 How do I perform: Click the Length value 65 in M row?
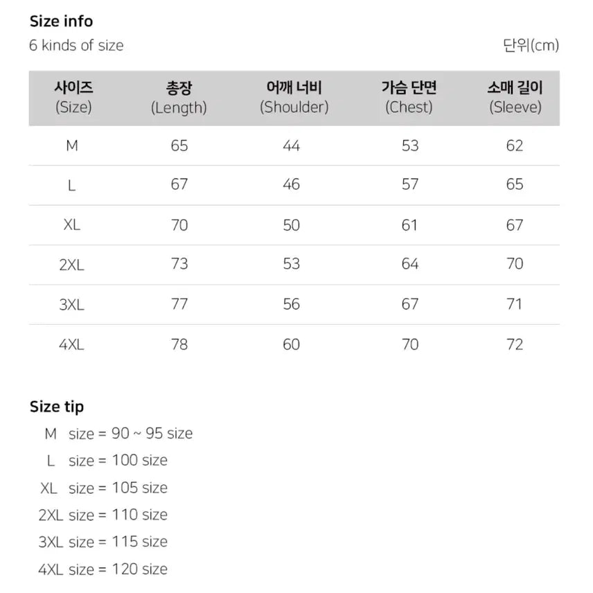(179, 145)
